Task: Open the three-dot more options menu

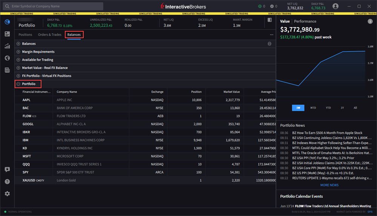Action: pyautogui.click(x=271, y=35)
